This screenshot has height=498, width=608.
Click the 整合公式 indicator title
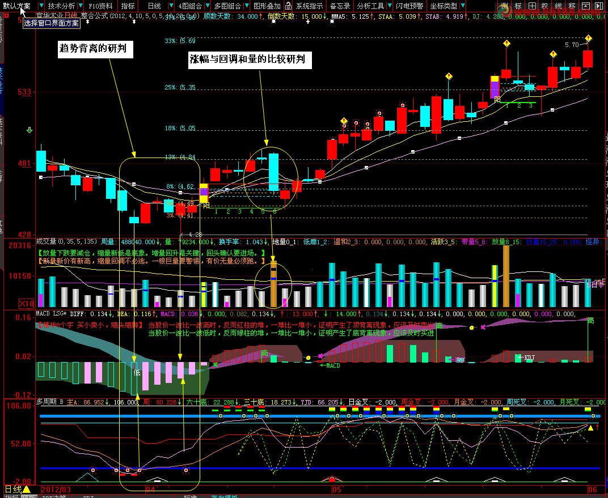coord(95,16)
